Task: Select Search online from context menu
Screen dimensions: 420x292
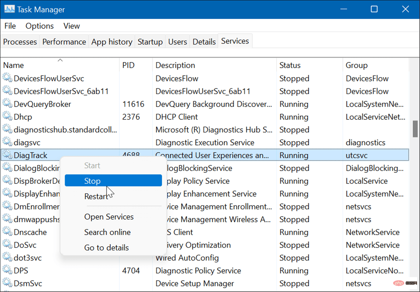Action: coord(107,232)
